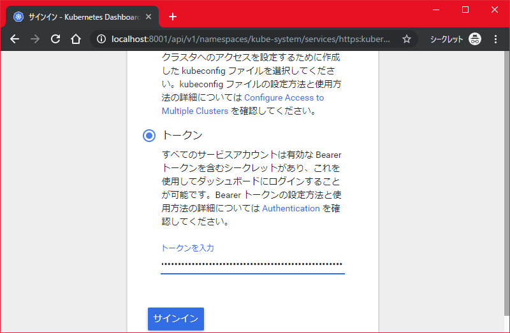Open the Configure Access to Multiple Clusters link
510x333 pixels.
pos(243,104)
